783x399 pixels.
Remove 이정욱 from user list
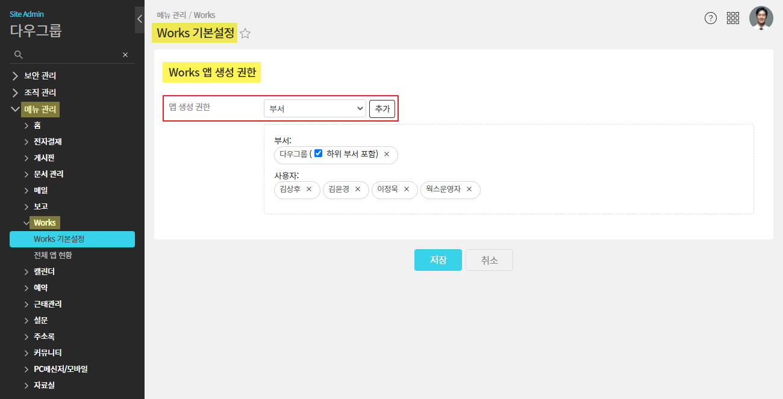click(x=407, y=189)
